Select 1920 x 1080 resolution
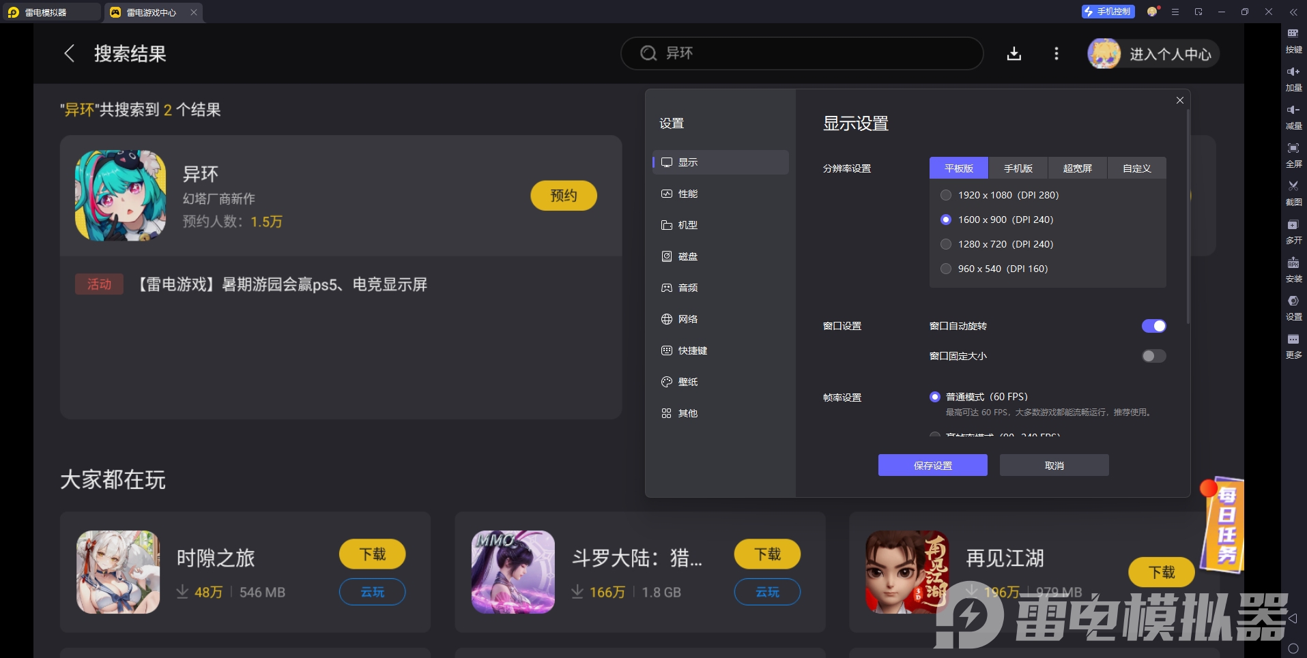Viewport: 1307px width, 658px height. point(946,195)
